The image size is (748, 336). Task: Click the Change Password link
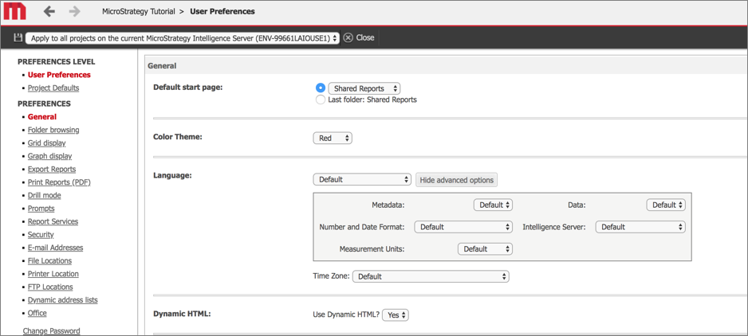51,330
